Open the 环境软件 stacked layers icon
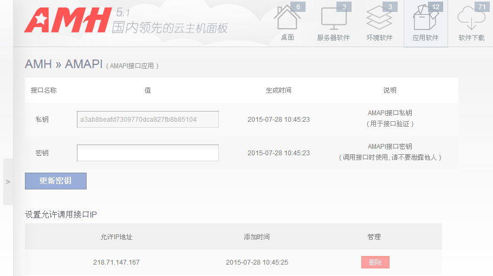 click(379, 19)
